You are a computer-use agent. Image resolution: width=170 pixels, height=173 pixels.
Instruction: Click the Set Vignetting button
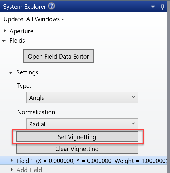(x=77, y=136)
